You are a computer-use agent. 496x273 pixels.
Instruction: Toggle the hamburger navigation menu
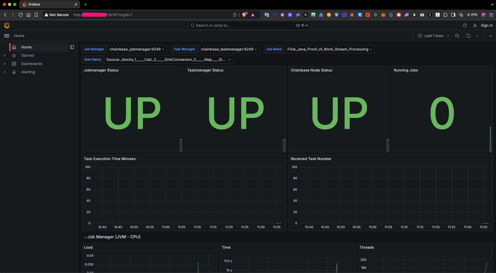[x=7, y=36]
